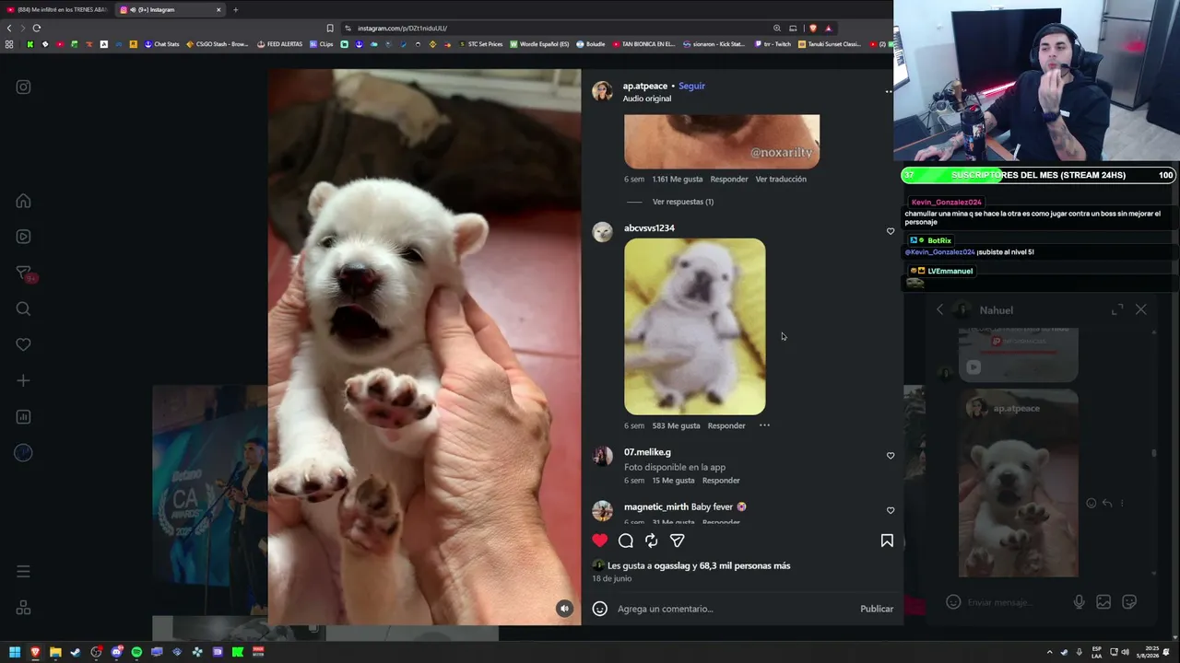
Task: Open more options on abcvsvs1234 comment
Action: [764, 425]
